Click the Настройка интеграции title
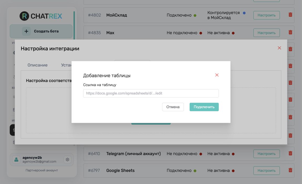Image resolution: width=302 pixels, height=184 pixels. 50,49
